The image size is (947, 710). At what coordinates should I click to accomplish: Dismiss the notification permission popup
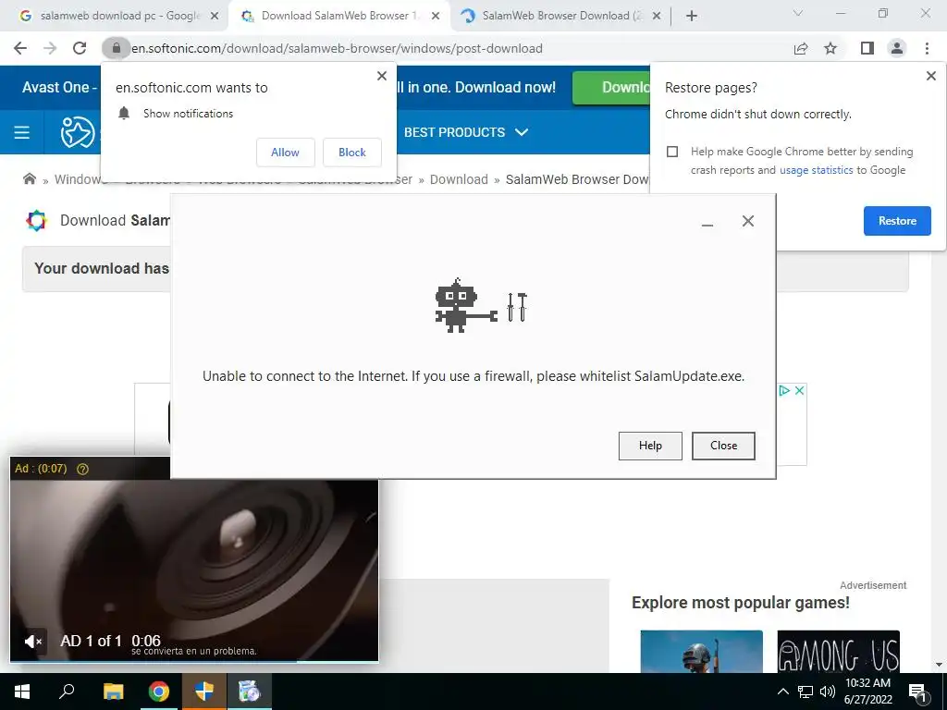(382, 76)
